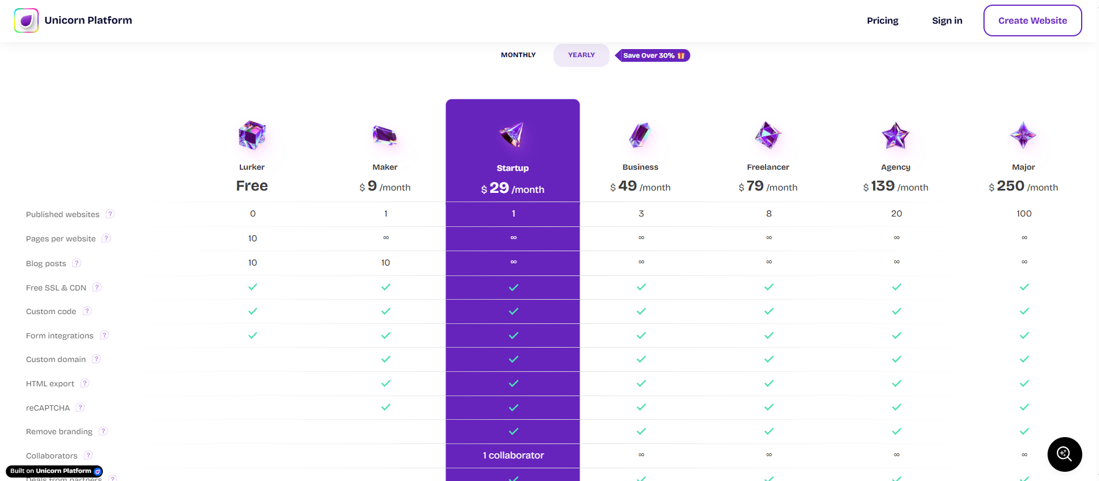Screen dimensions: 1099x481
Task: Open the Pricing menu link
Action: pyautogui.click(x=882, y=20)
